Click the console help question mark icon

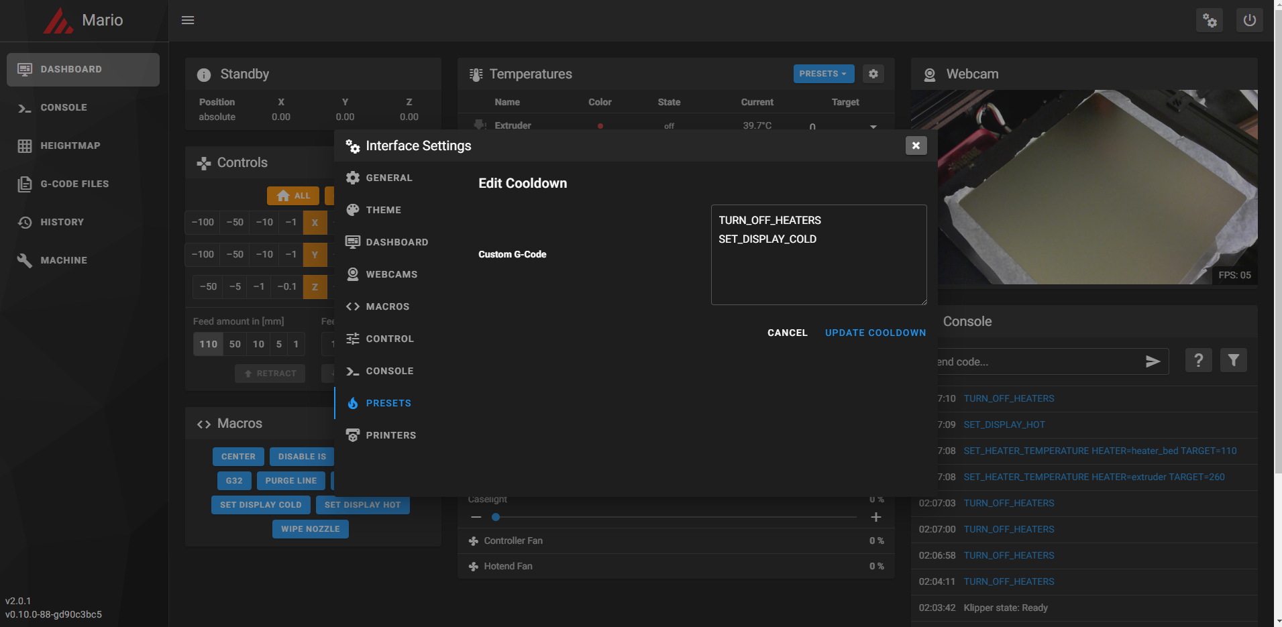(x=1198, y=360)
